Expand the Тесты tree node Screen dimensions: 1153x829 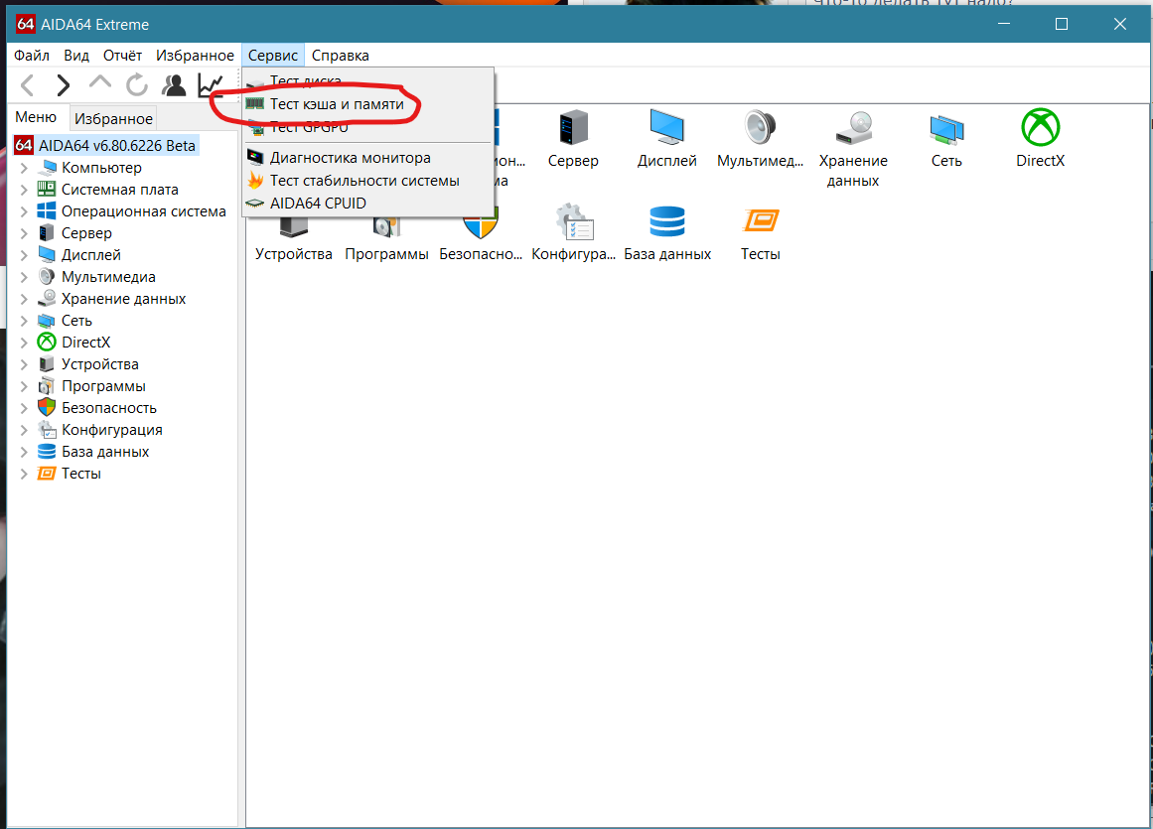coord(24,474)
